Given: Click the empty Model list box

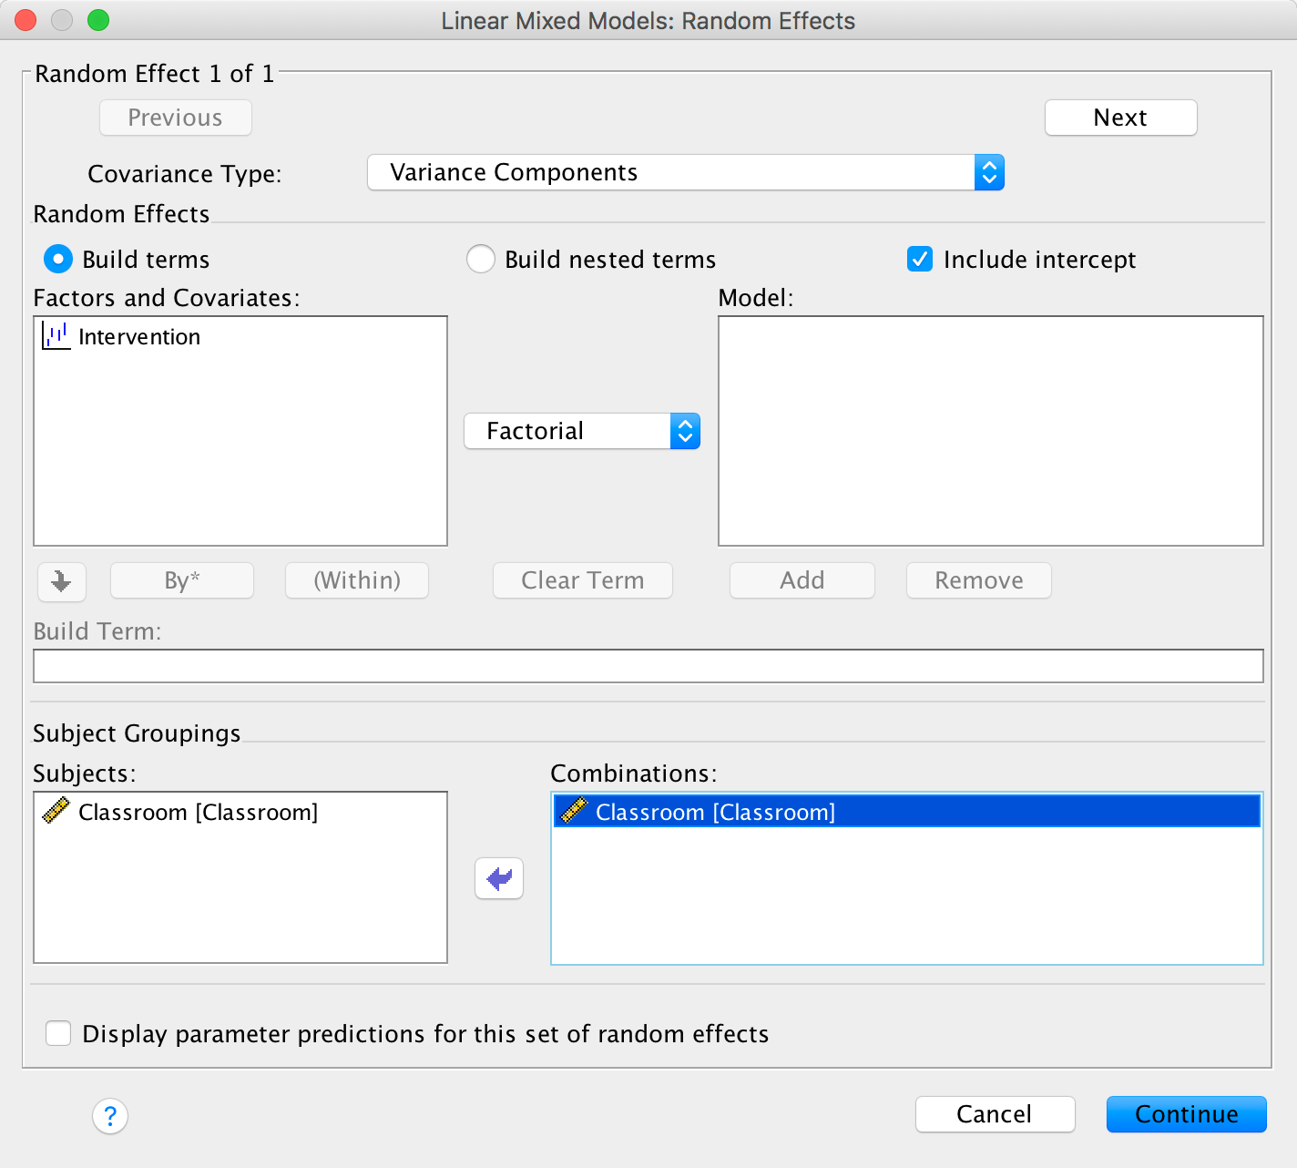Looking at the screenshot, I should point(990,431).
